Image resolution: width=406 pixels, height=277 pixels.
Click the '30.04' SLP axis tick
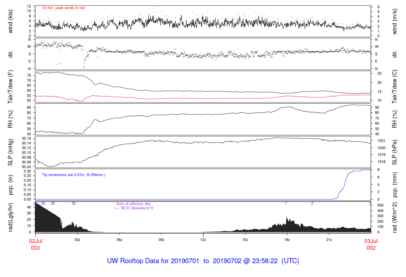[27, 167]
